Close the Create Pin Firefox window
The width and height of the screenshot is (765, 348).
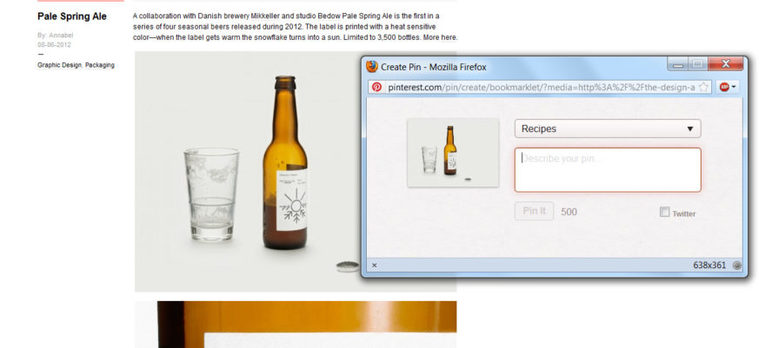(726, 63)
